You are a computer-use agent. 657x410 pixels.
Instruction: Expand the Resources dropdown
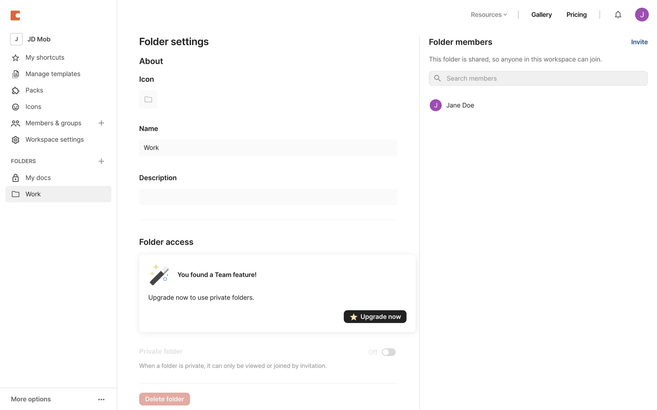[489, 15]
